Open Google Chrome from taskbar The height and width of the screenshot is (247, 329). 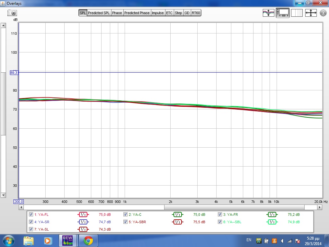[88, 241]
